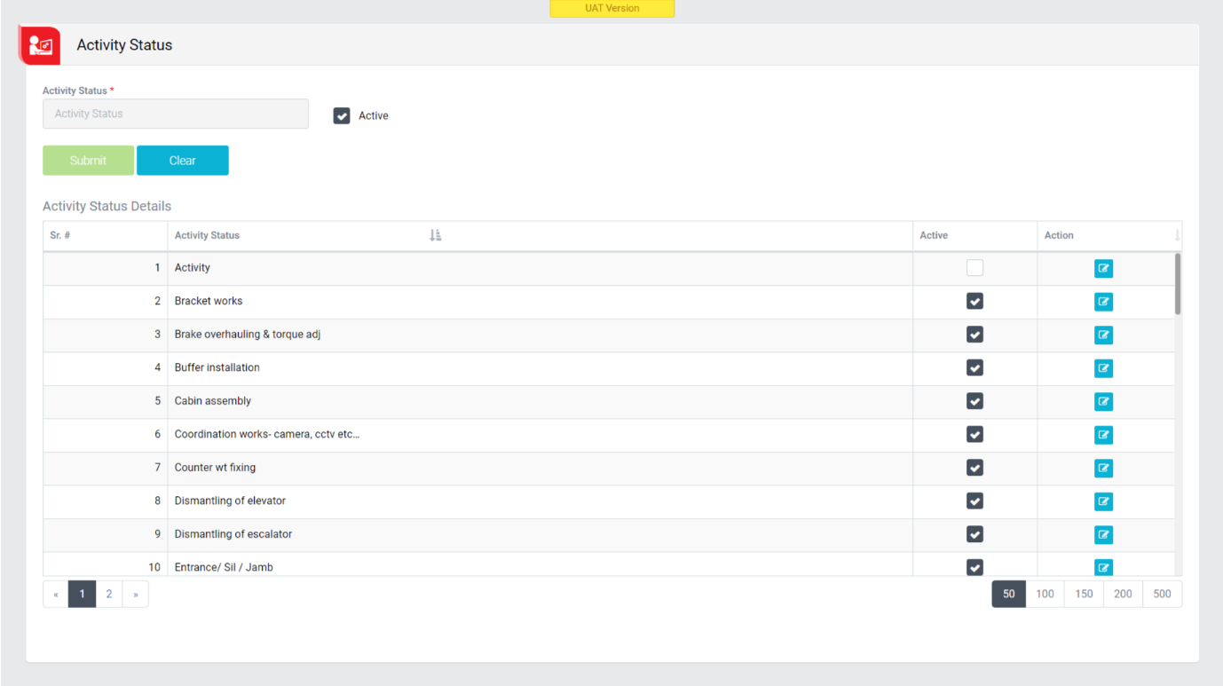
Task: Edit the Entrance/ Sil / Jamb row
Action: tap(1103, 567)
